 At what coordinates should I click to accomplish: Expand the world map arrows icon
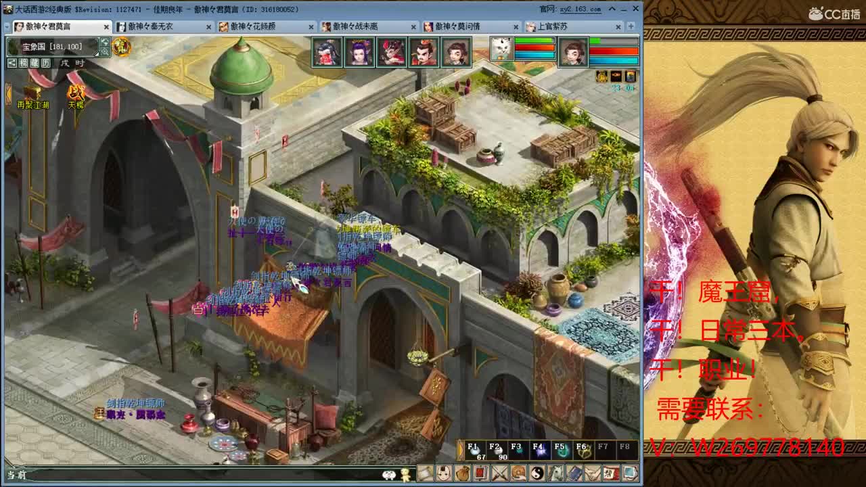coord(105,42)
